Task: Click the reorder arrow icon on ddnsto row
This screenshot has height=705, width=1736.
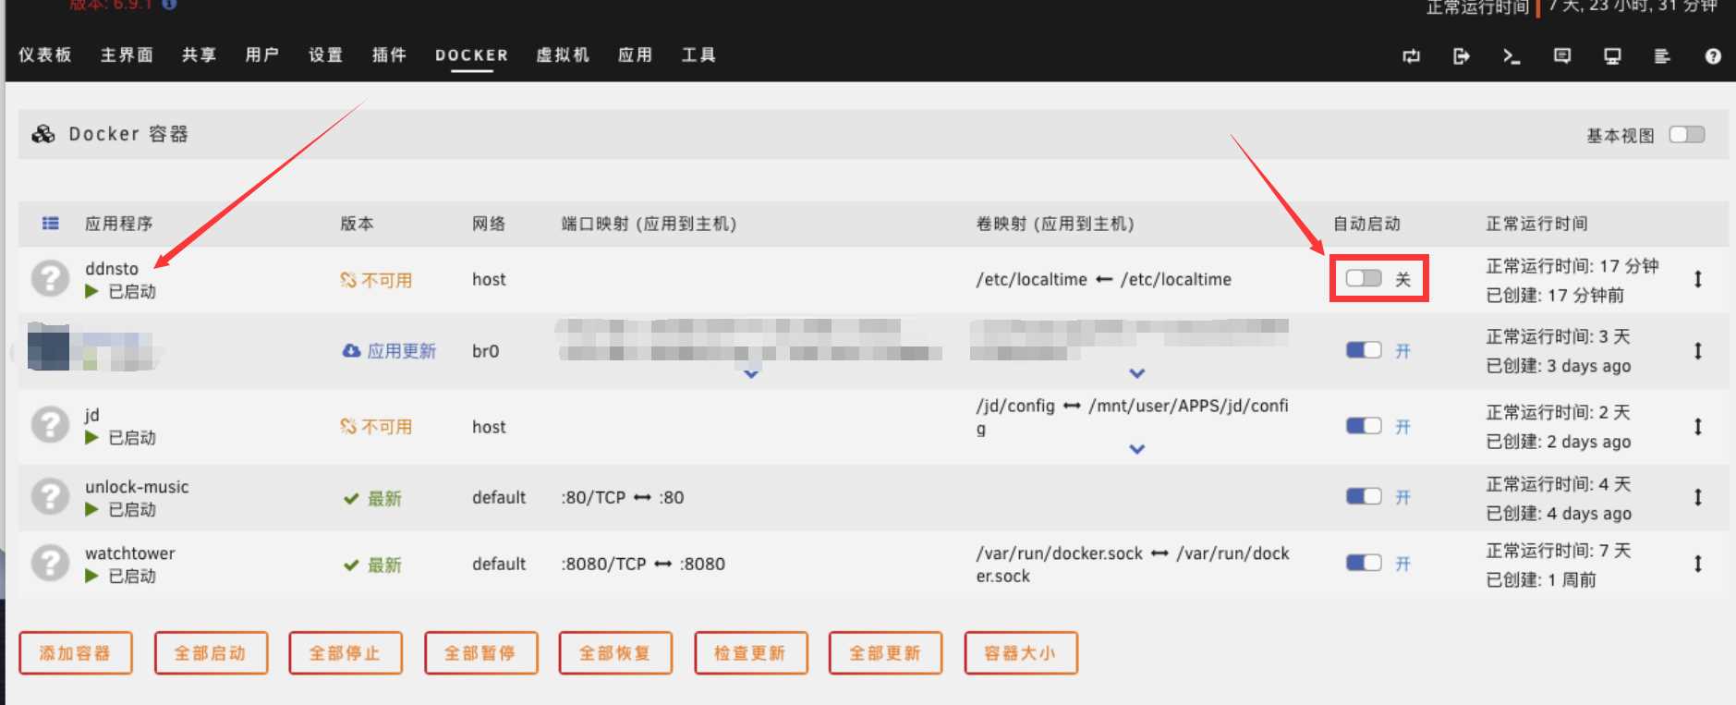Action: coord(1698,279)
